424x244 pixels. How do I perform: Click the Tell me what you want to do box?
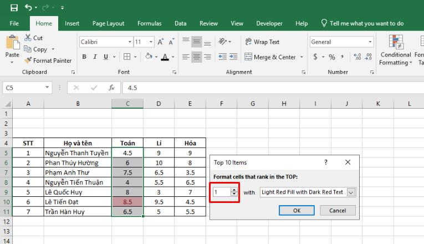[x=362, y=23]
